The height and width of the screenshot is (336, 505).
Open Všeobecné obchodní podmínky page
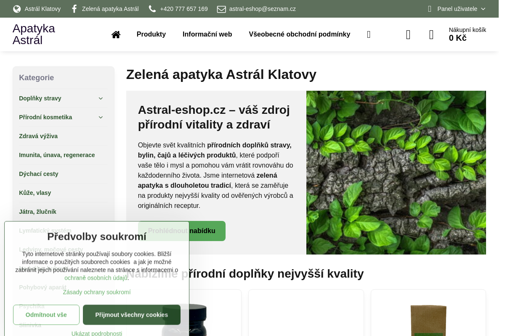pyautogui.click(x=299, y=34)
